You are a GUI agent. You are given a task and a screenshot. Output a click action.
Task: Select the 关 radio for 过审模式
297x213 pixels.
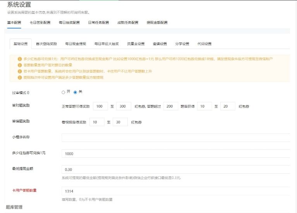[x=75, y=92]
